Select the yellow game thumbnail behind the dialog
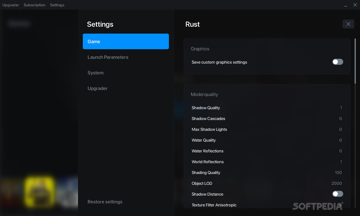 pyautogui.click(x=40, y=192)
